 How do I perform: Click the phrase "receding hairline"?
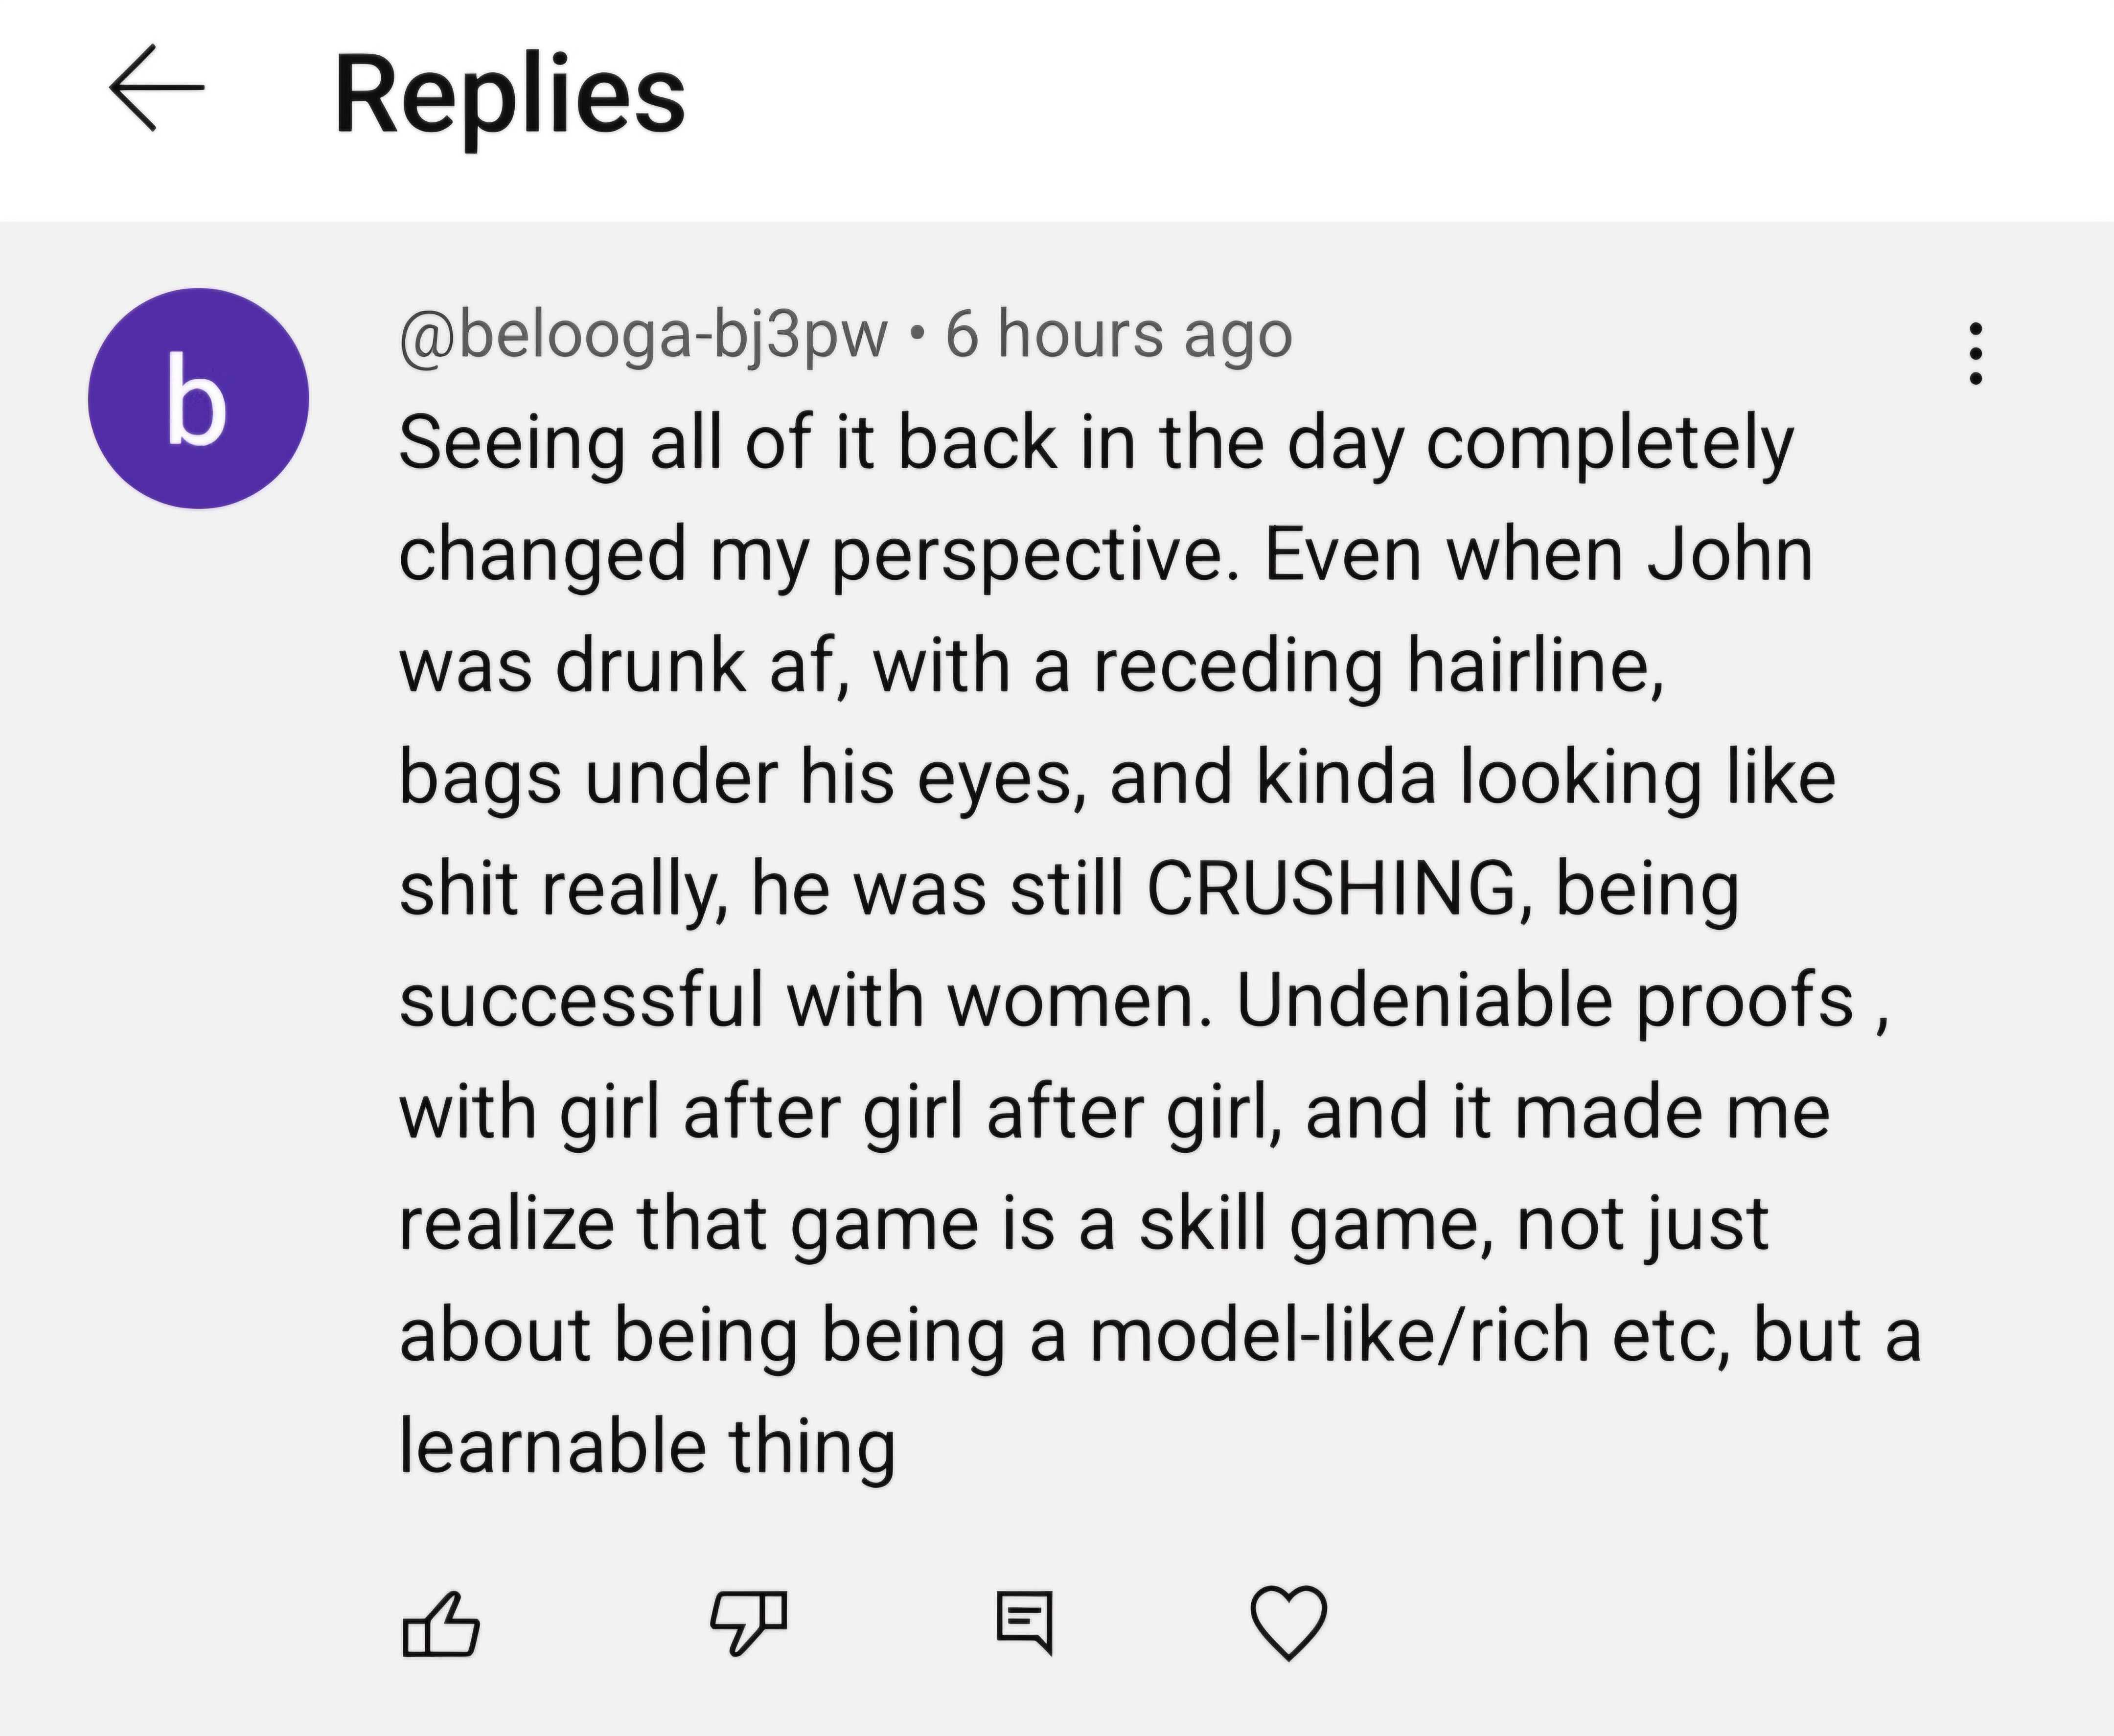1375,666
